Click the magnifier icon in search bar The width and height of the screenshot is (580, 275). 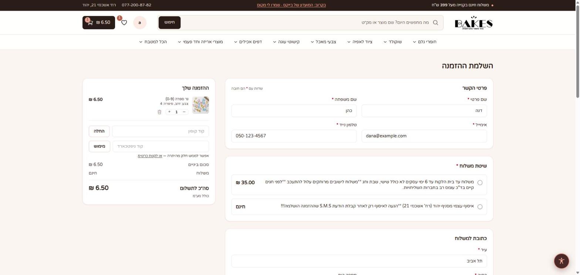point(435,23)
